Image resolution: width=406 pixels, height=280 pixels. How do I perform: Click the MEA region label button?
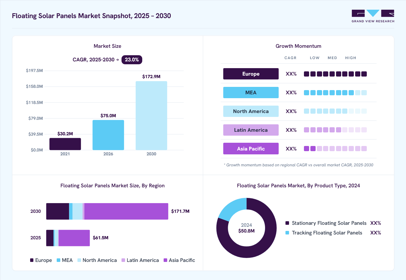251,92
